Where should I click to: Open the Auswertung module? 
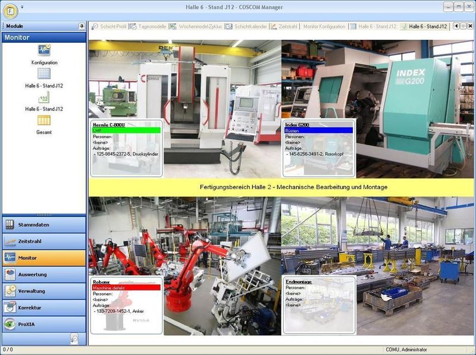pos(44,275)
